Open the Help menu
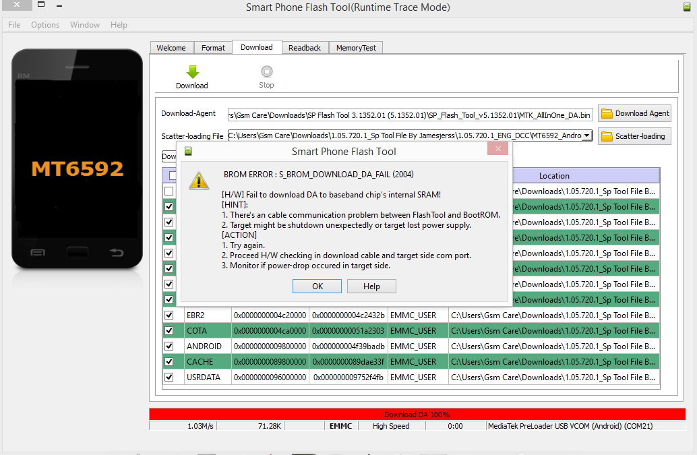The height and width of the screenshot is (455, 697). click(x=119, y=25)
